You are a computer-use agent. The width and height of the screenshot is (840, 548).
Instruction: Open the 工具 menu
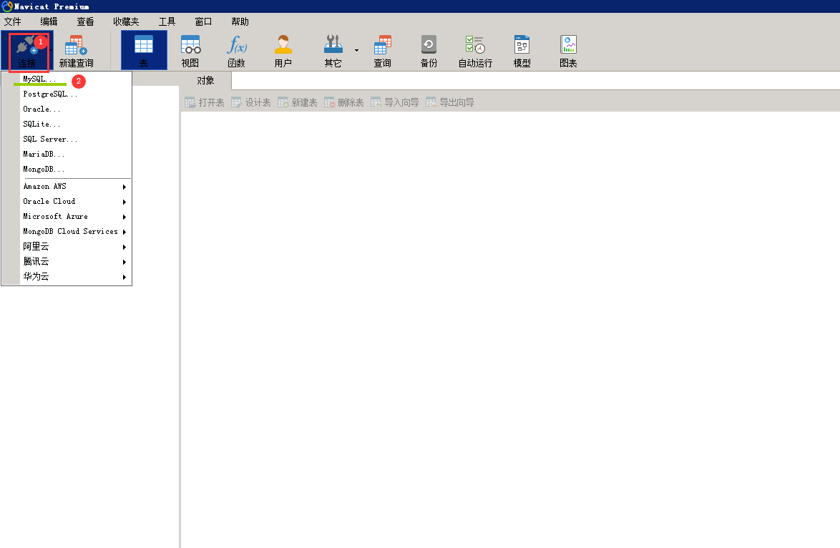coord(167,21)
